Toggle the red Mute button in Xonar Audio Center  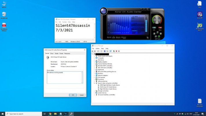tap(160, 28)
